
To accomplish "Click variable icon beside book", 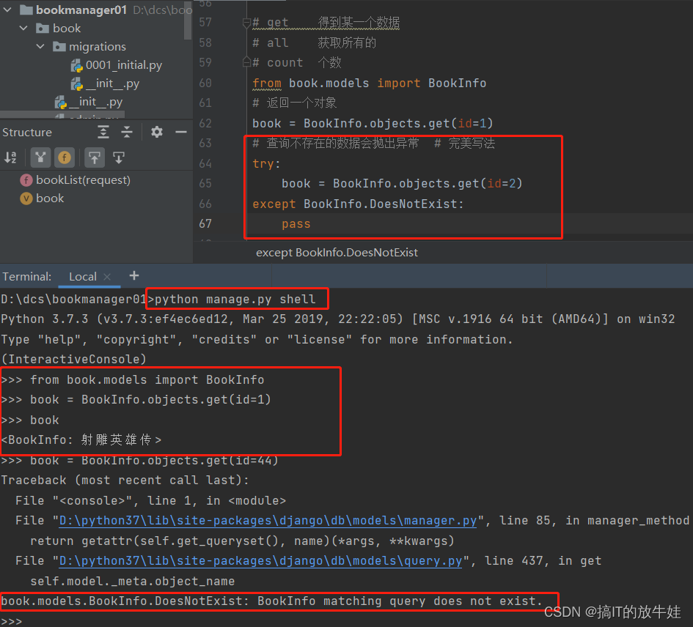I will point(26,199).
